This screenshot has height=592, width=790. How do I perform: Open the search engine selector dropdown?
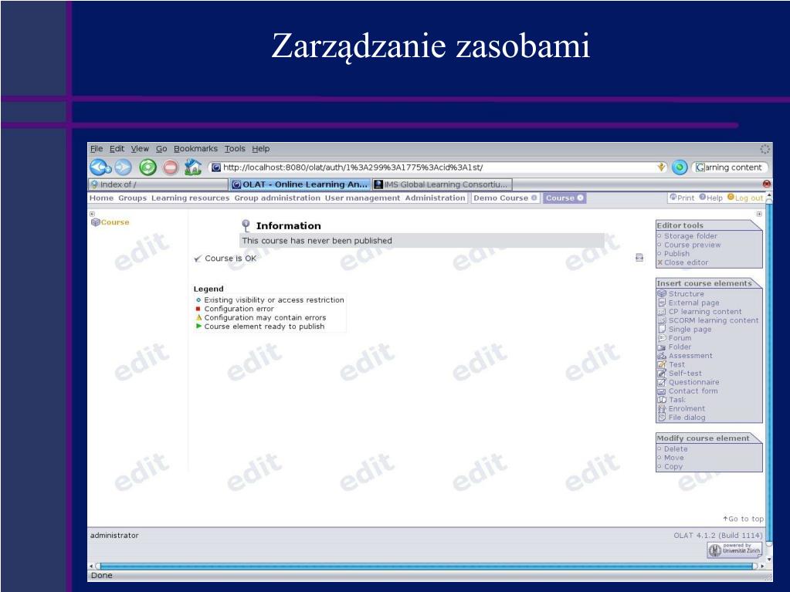700,167
